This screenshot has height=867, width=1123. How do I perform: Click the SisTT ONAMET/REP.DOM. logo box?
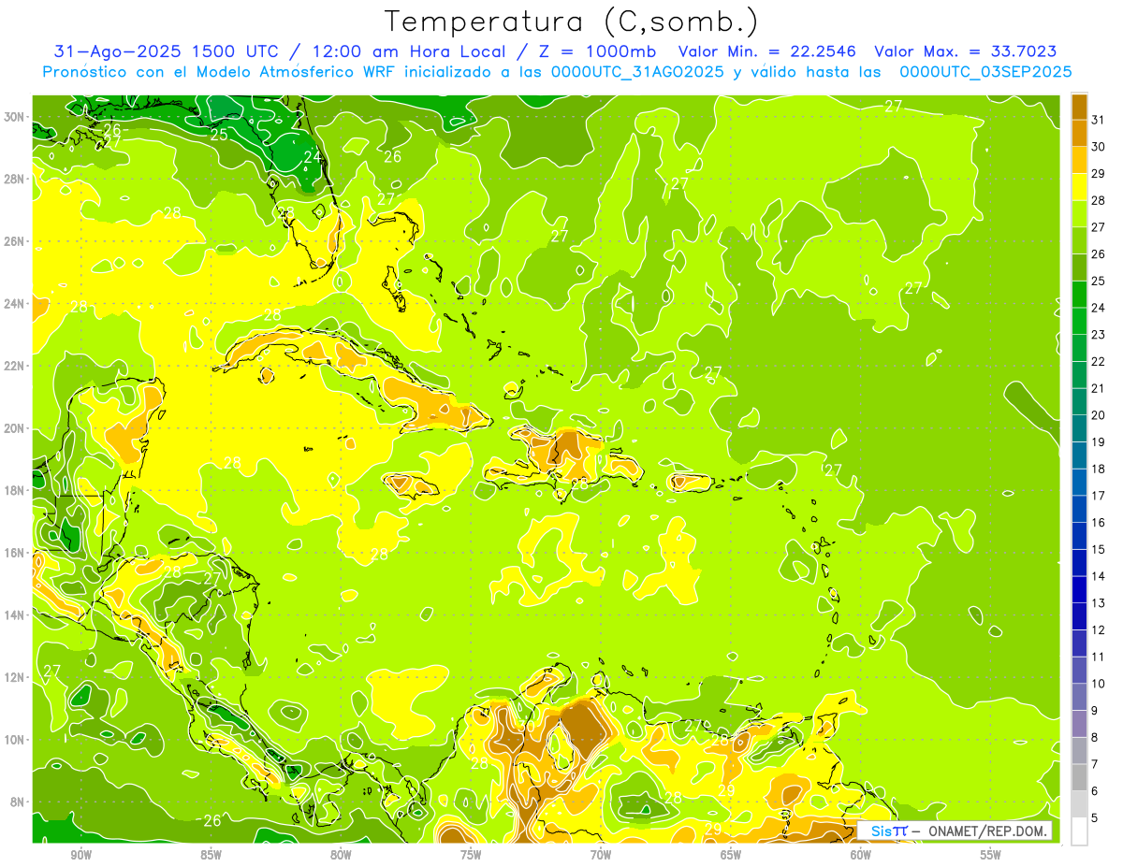[x=955, y=831]
